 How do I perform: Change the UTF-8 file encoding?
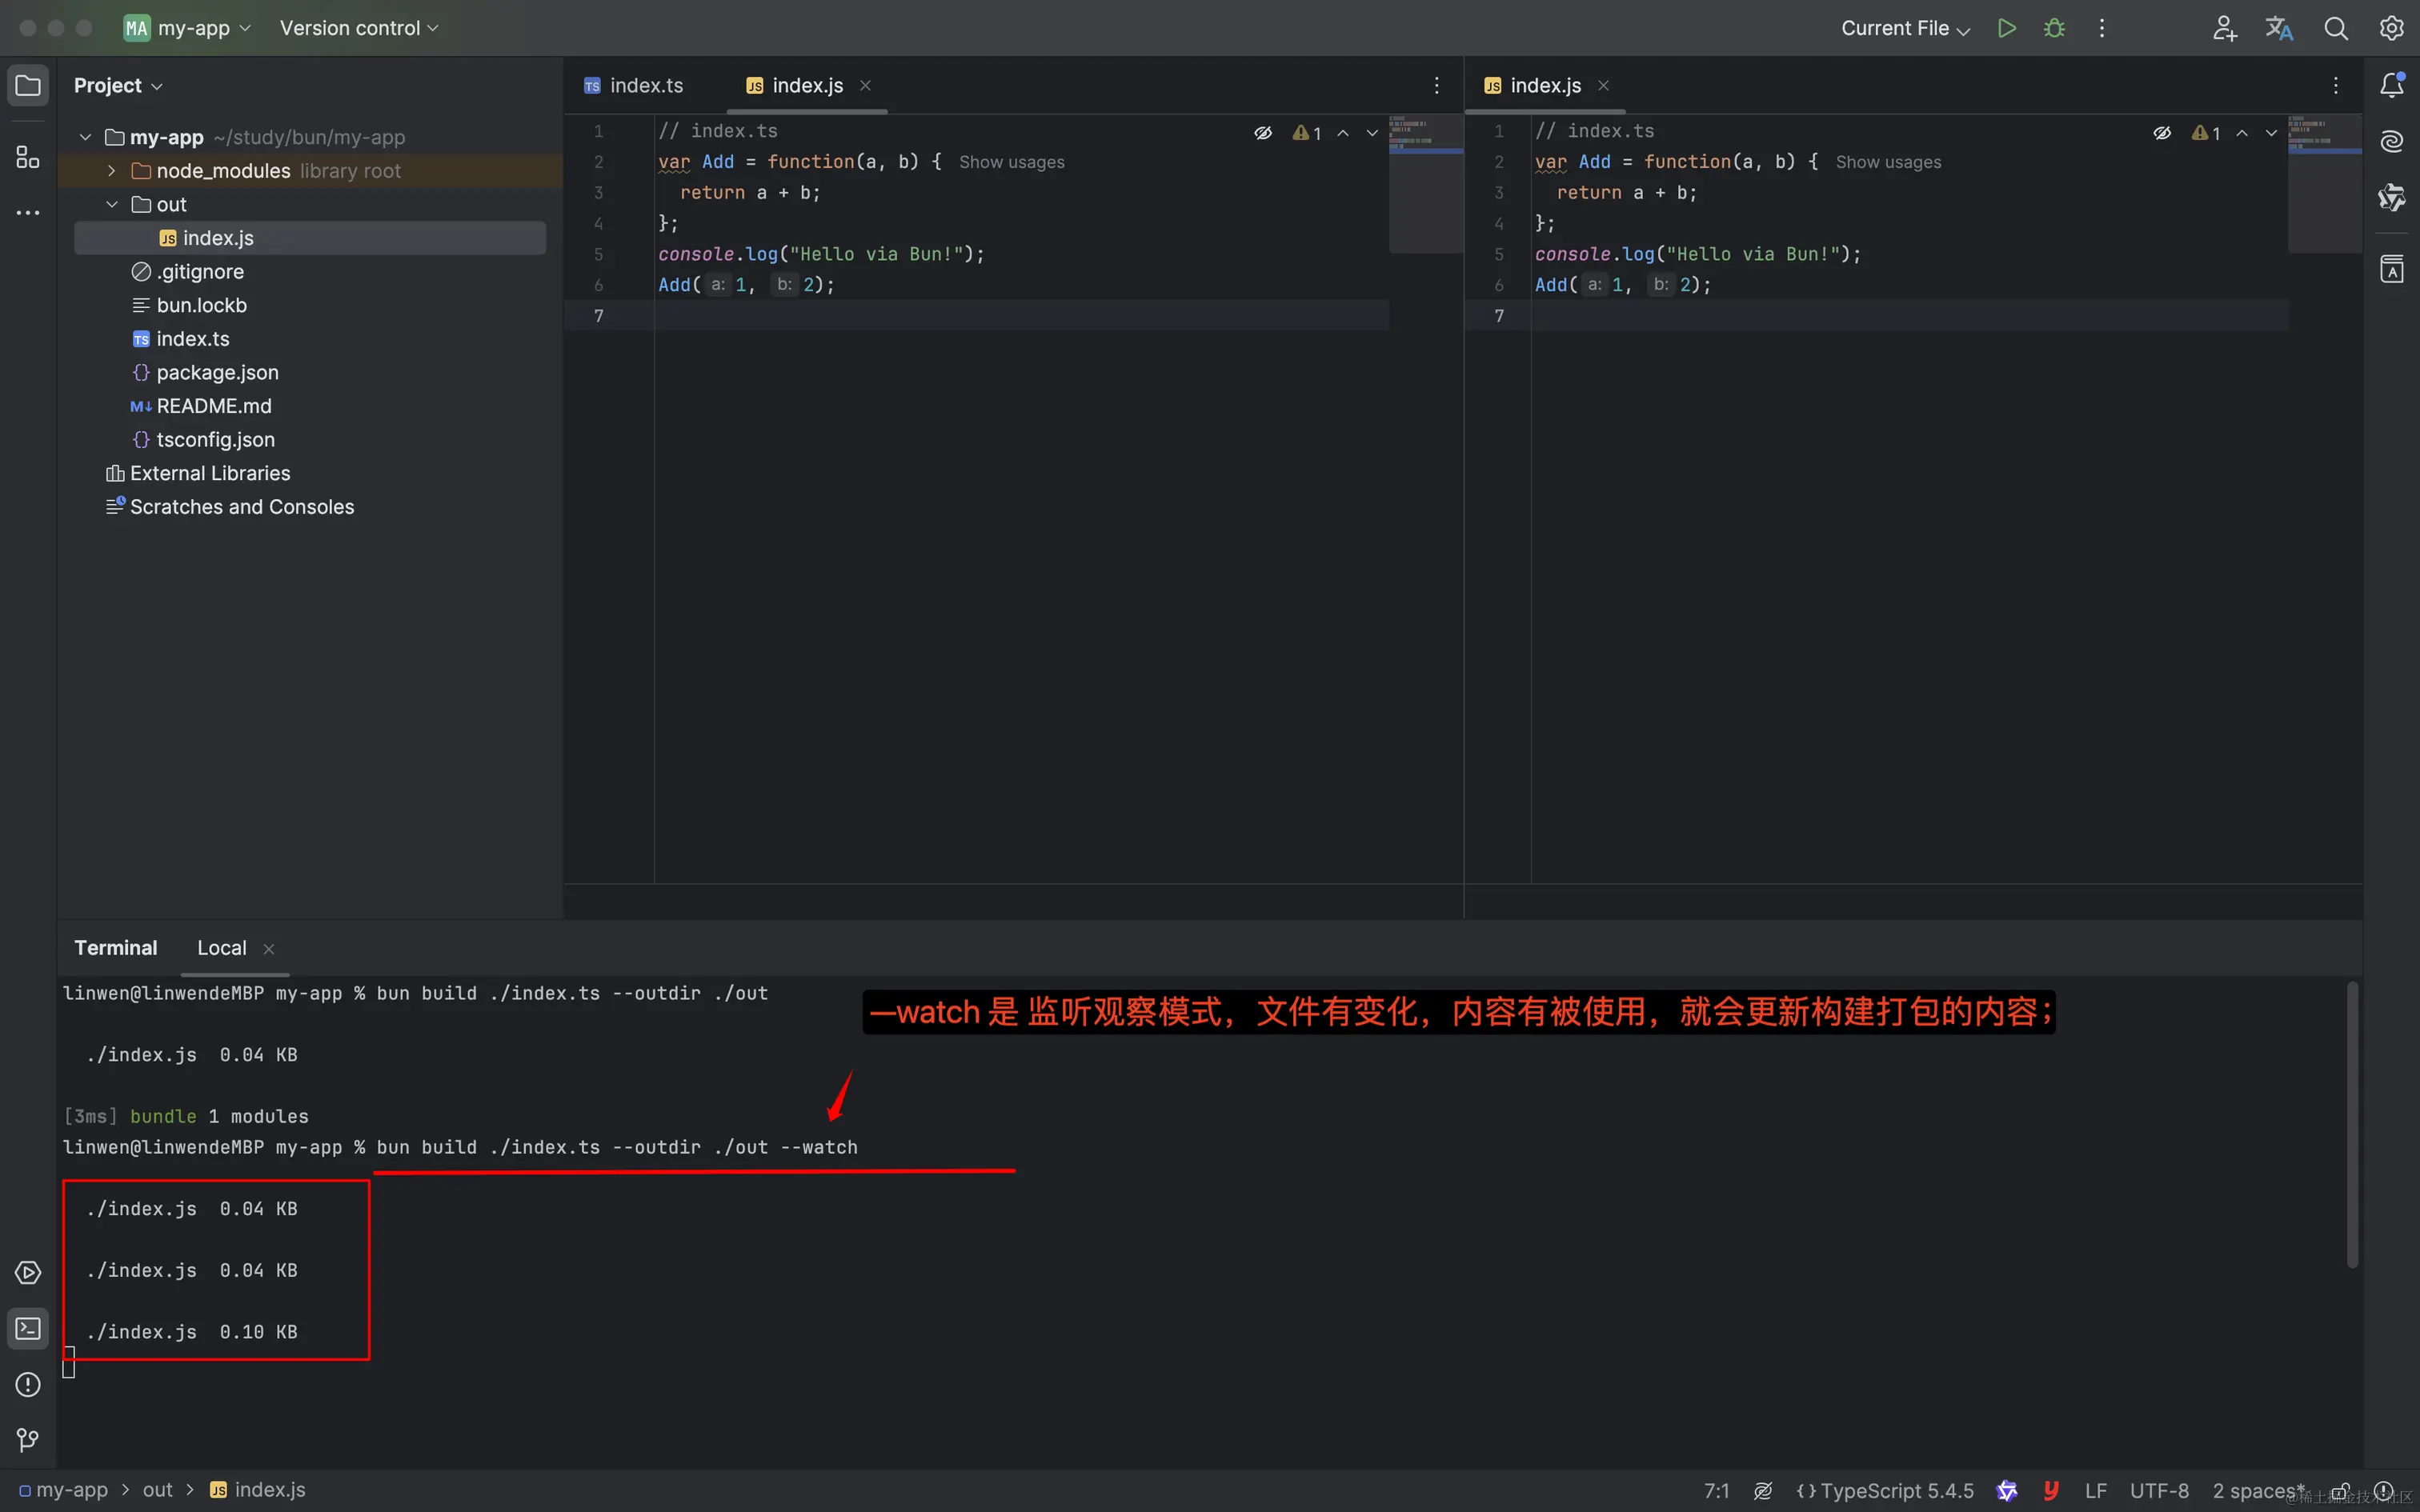[x=2159, y=1490]
